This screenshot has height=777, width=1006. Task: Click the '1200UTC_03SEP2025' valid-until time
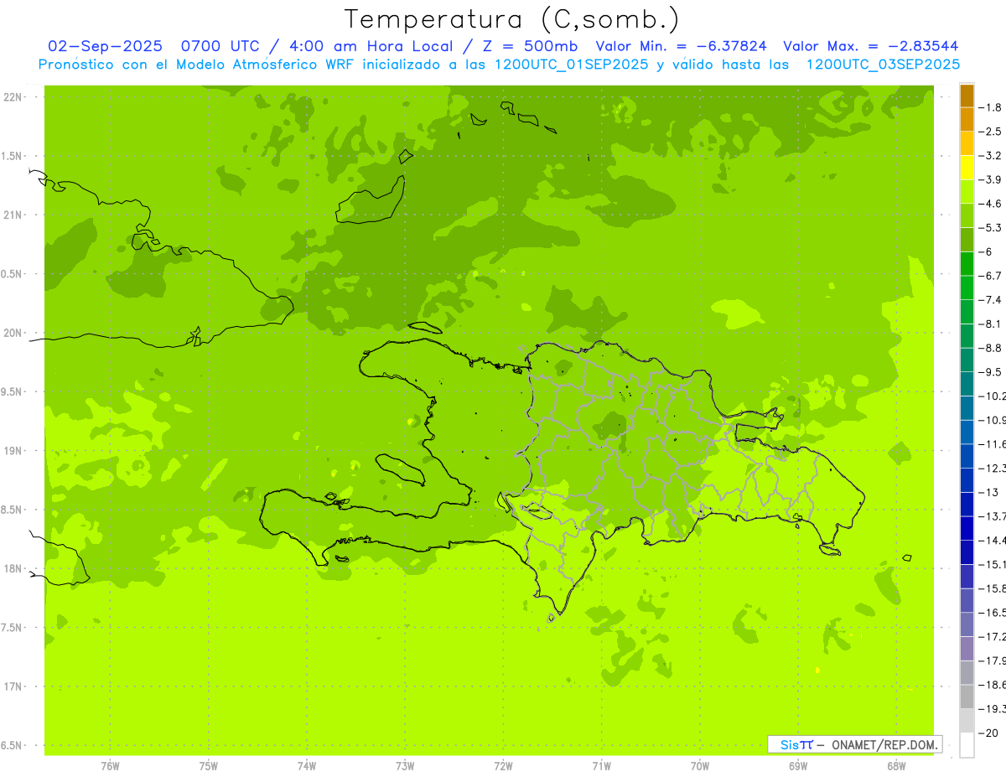point(883,65)
